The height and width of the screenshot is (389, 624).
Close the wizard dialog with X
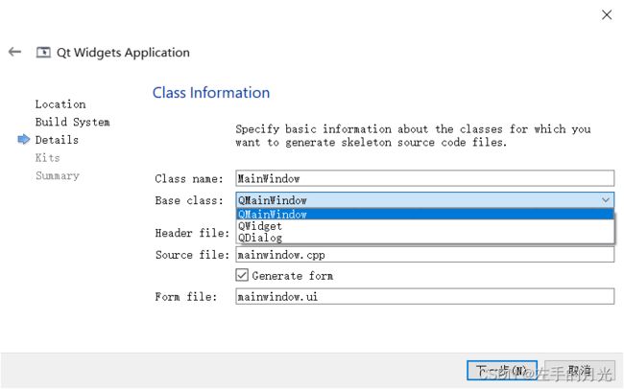[607, 15]
